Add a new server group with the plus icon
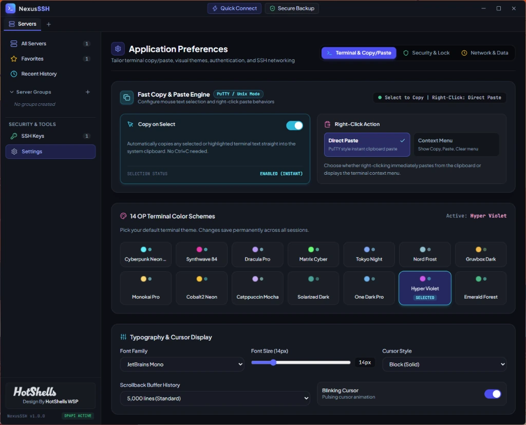 (87, 92)
